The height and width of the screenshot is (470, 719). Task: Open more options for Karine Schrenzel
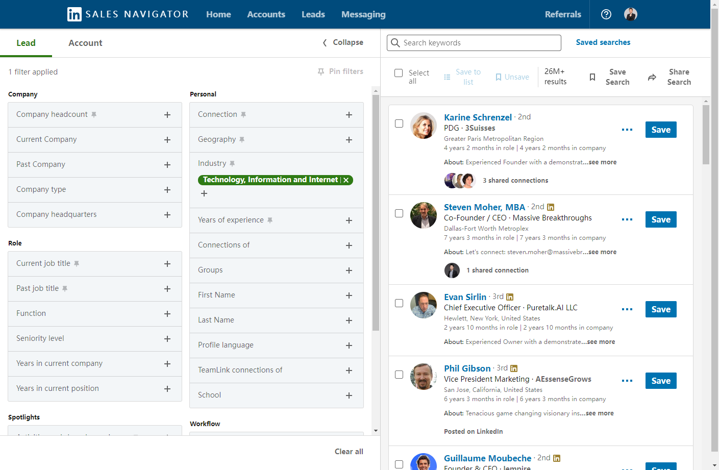coord(627,130)
